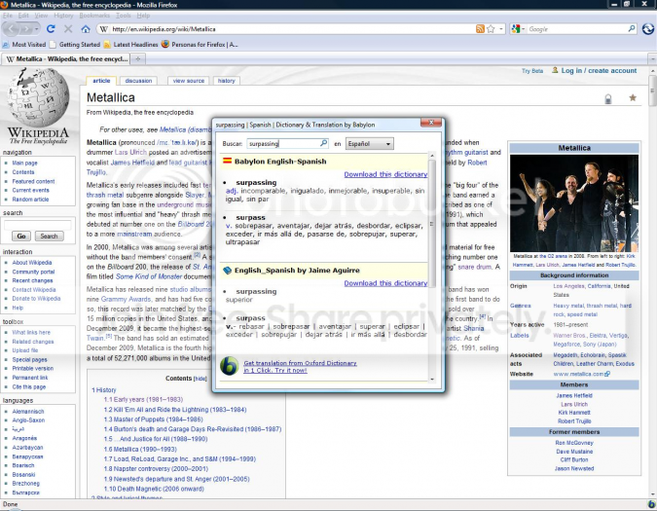Viewport: 657px width, 511px height.
Task: Open the view source tab
Action: click(x=188, y=81)
